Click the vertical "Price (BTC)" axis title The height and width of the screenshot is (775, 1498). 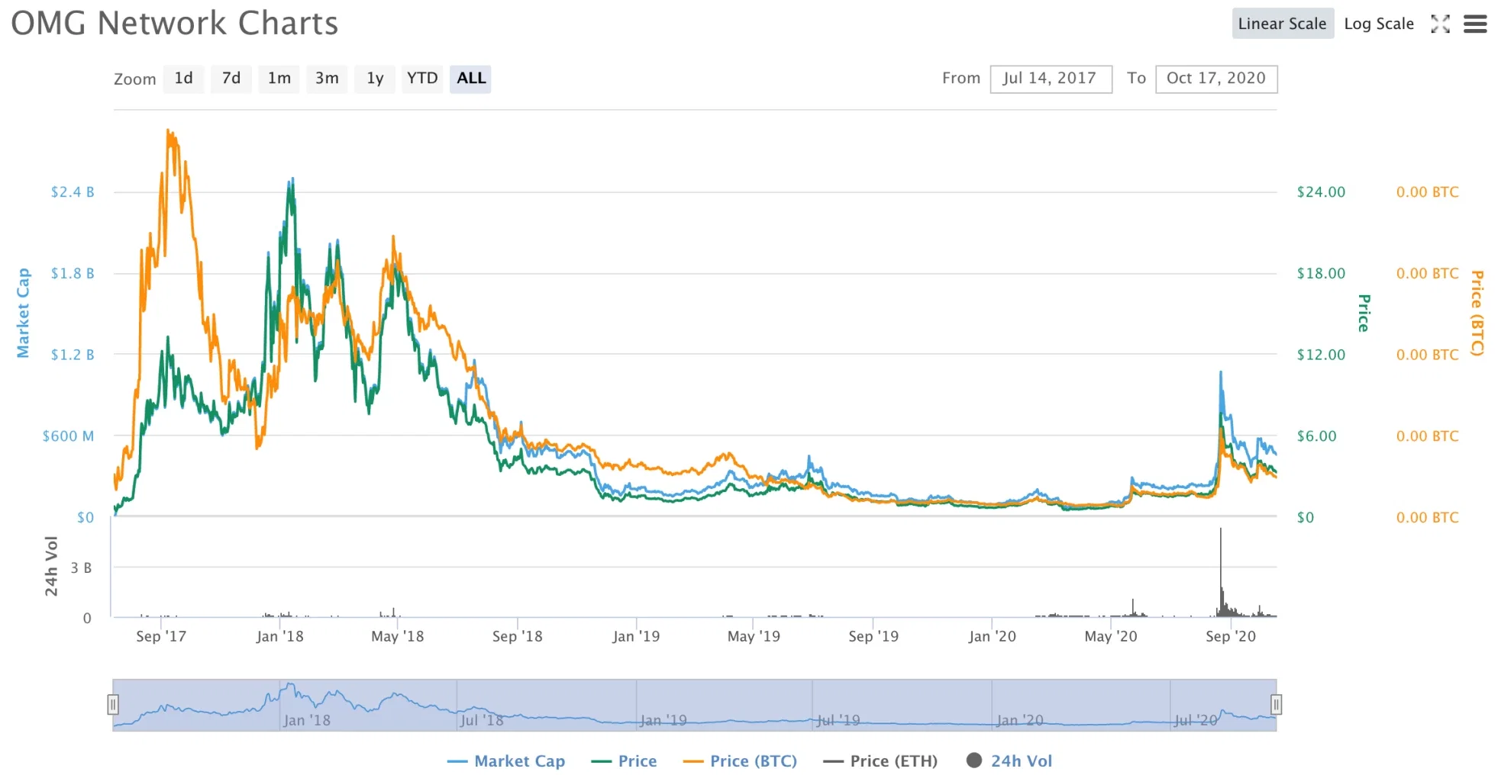click(1477, 314)
